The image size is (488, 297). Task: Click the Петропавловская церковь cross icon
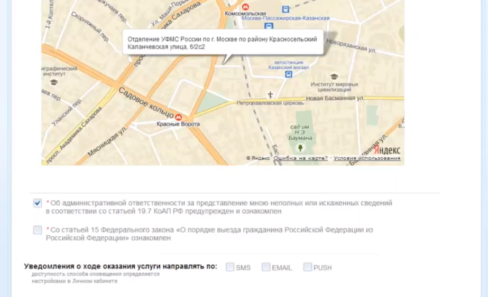pyautogui.click(x=270, y=94)
